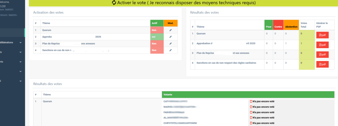This screenshot has height=126, width=338.
Task: Click the orange Abstention column header
Action: click(291, 25)
